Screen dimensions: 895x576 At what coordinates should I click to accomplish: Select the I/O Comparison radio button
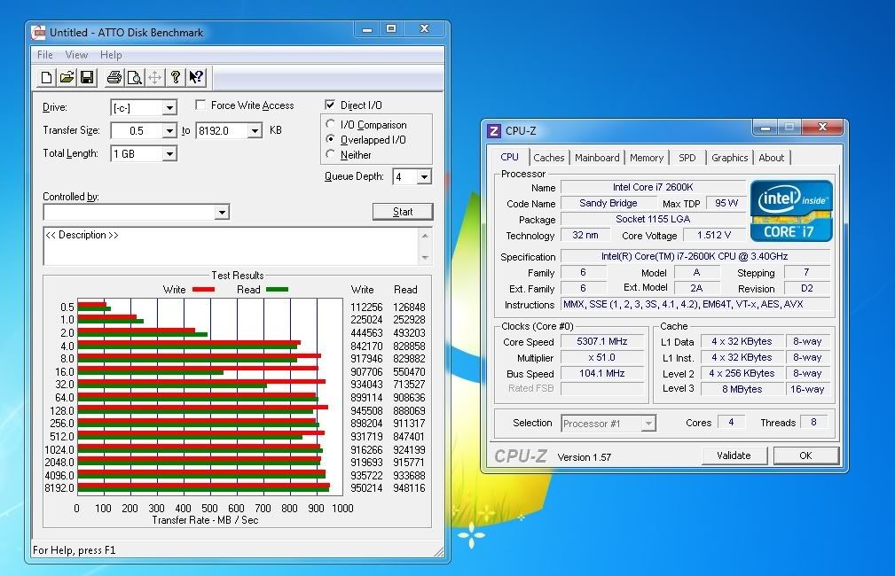pos(331,124)
